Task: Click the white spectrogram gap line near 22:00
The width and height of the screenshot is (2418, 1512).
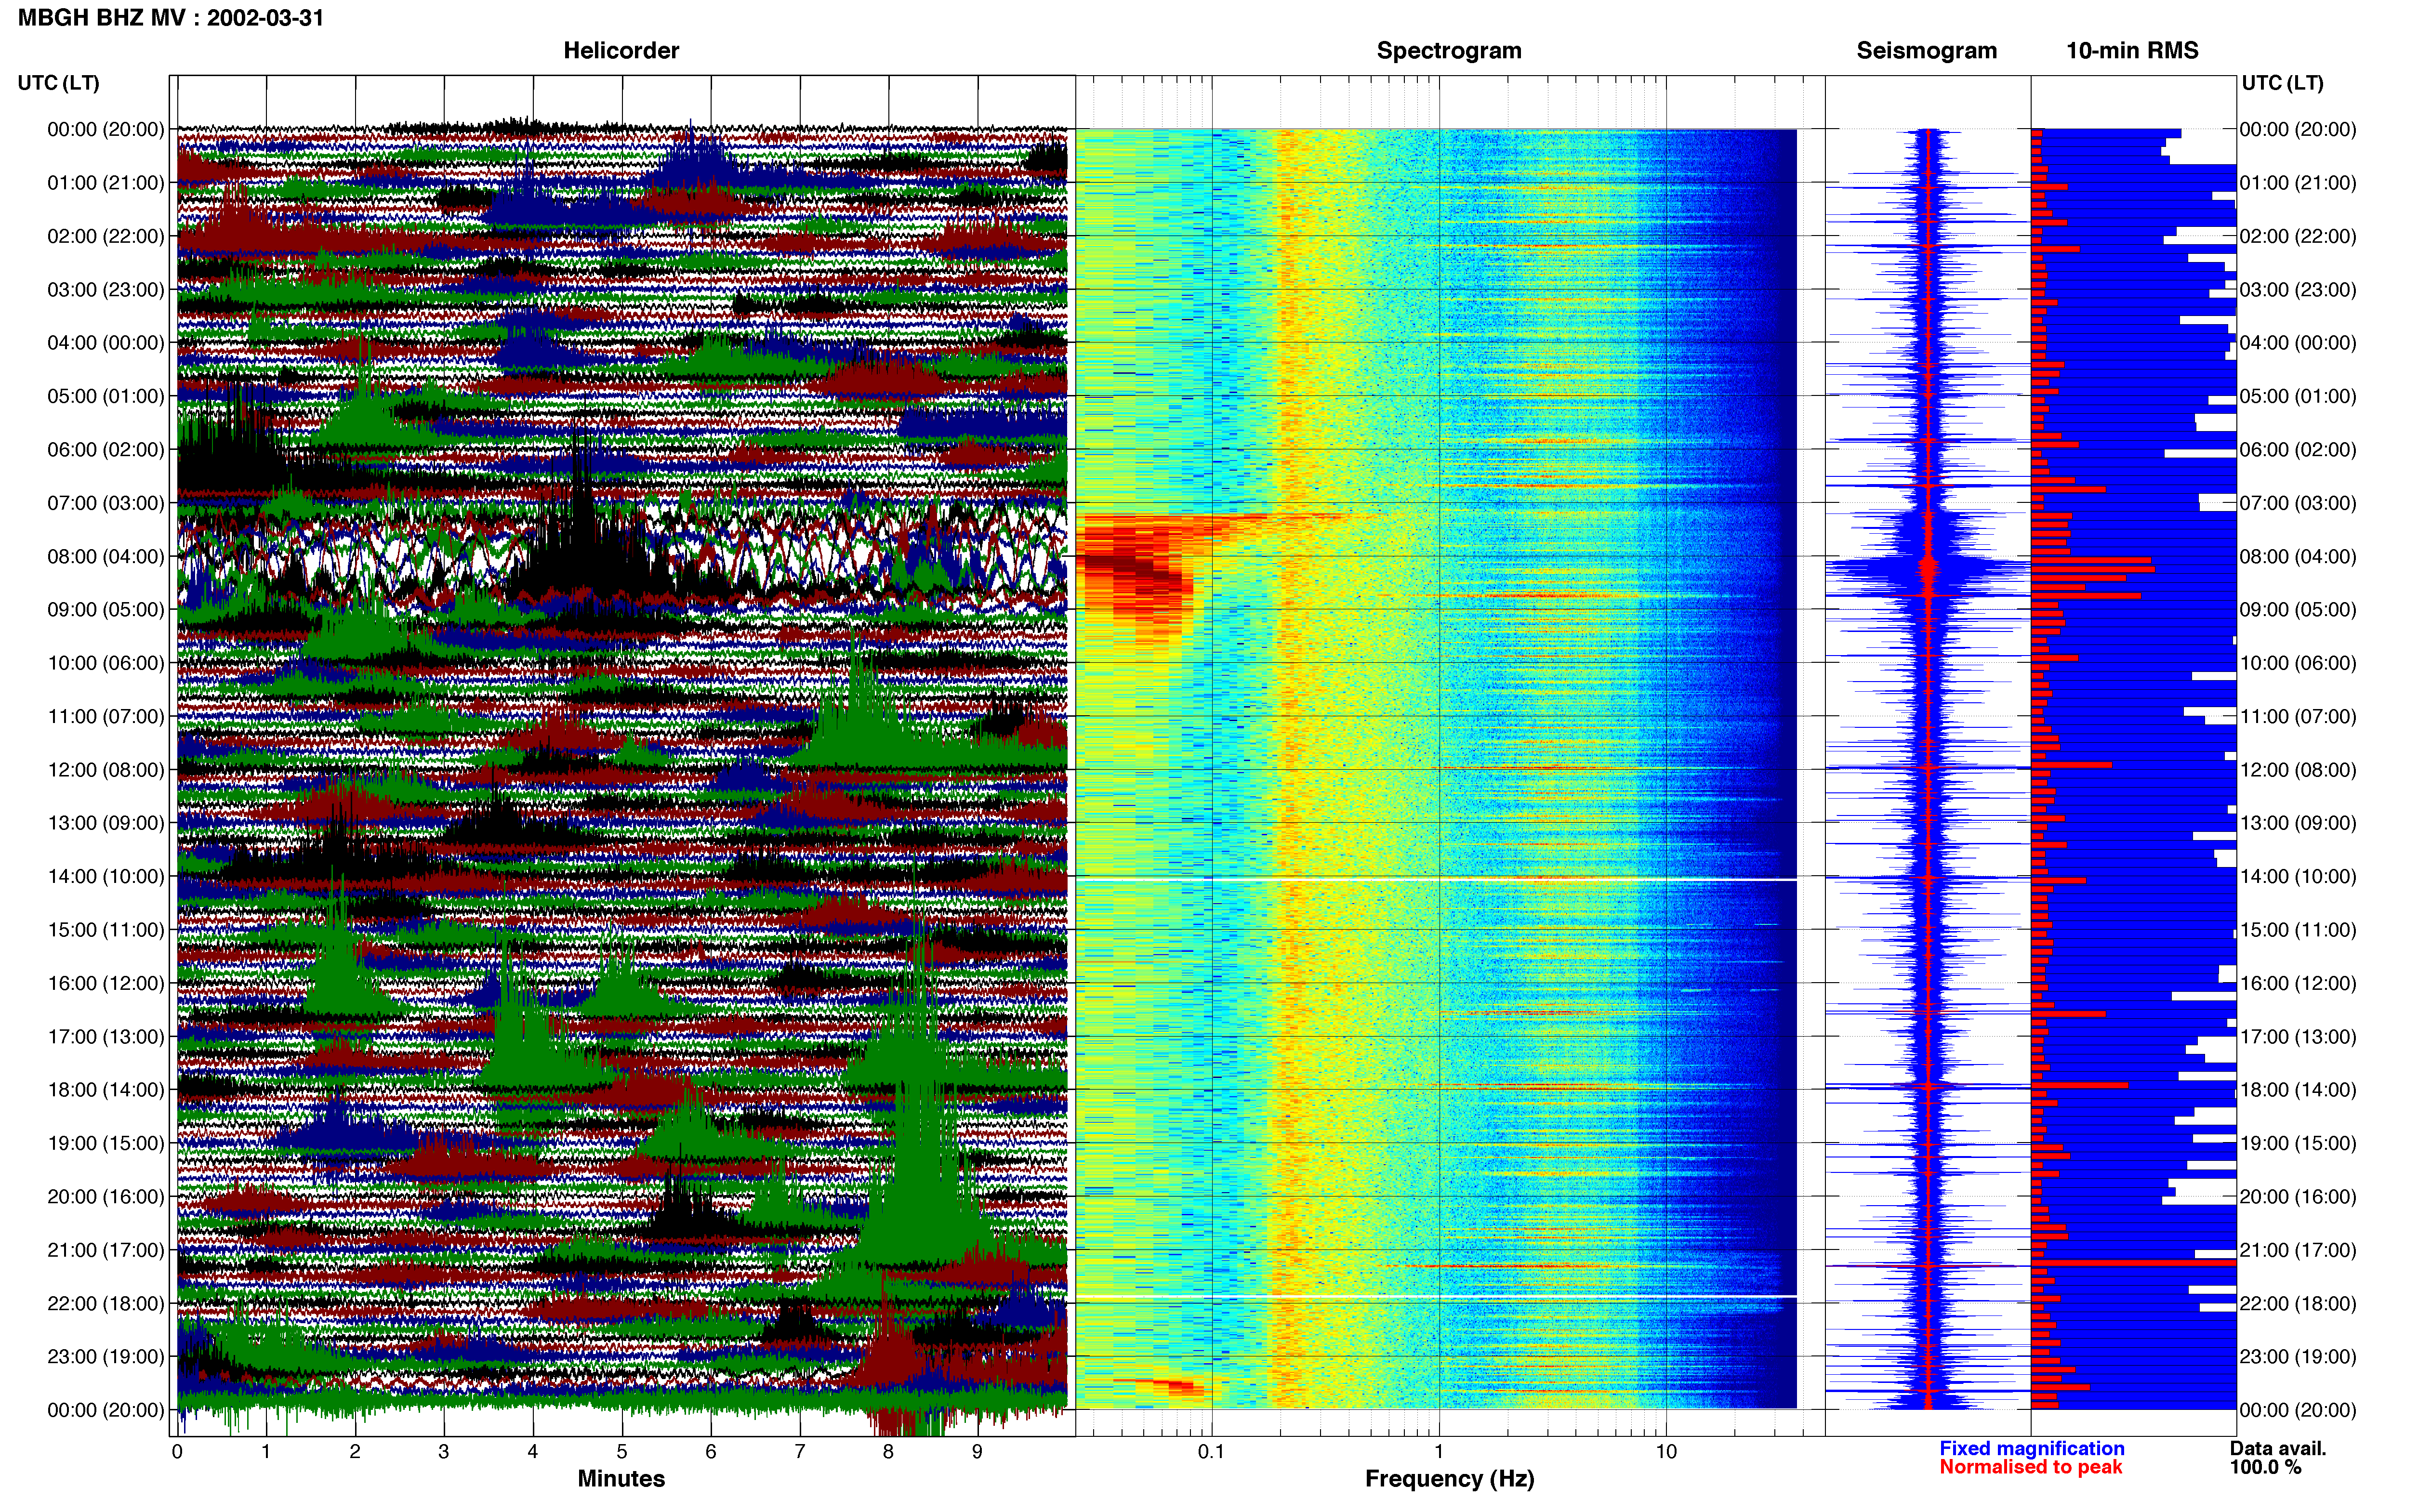Action: (x=1436, y=1297)
